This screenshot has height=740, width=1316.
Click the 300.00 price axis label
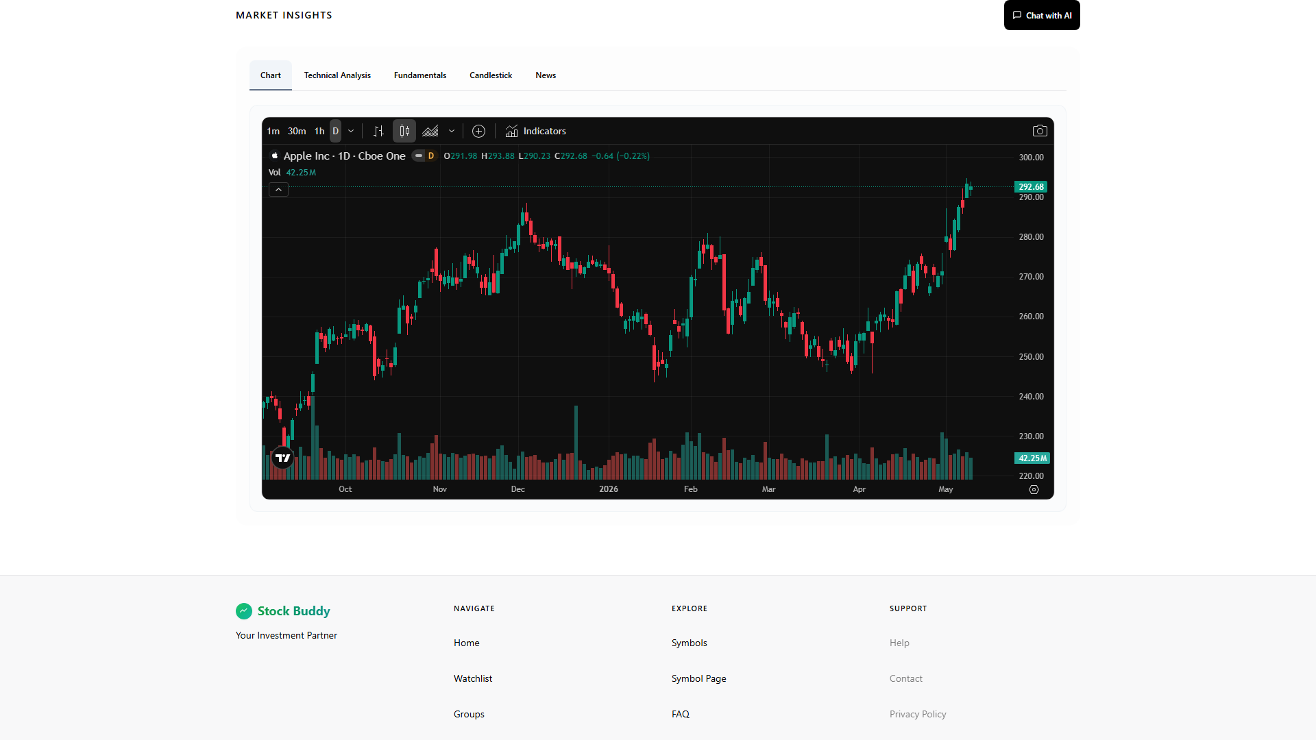1031,158
